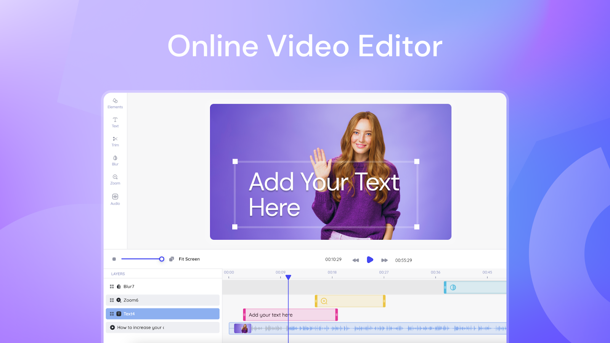Screen dimensions: 610x343
Task: Select the Elements tool in the sidebar
Action: pos(115,104)
